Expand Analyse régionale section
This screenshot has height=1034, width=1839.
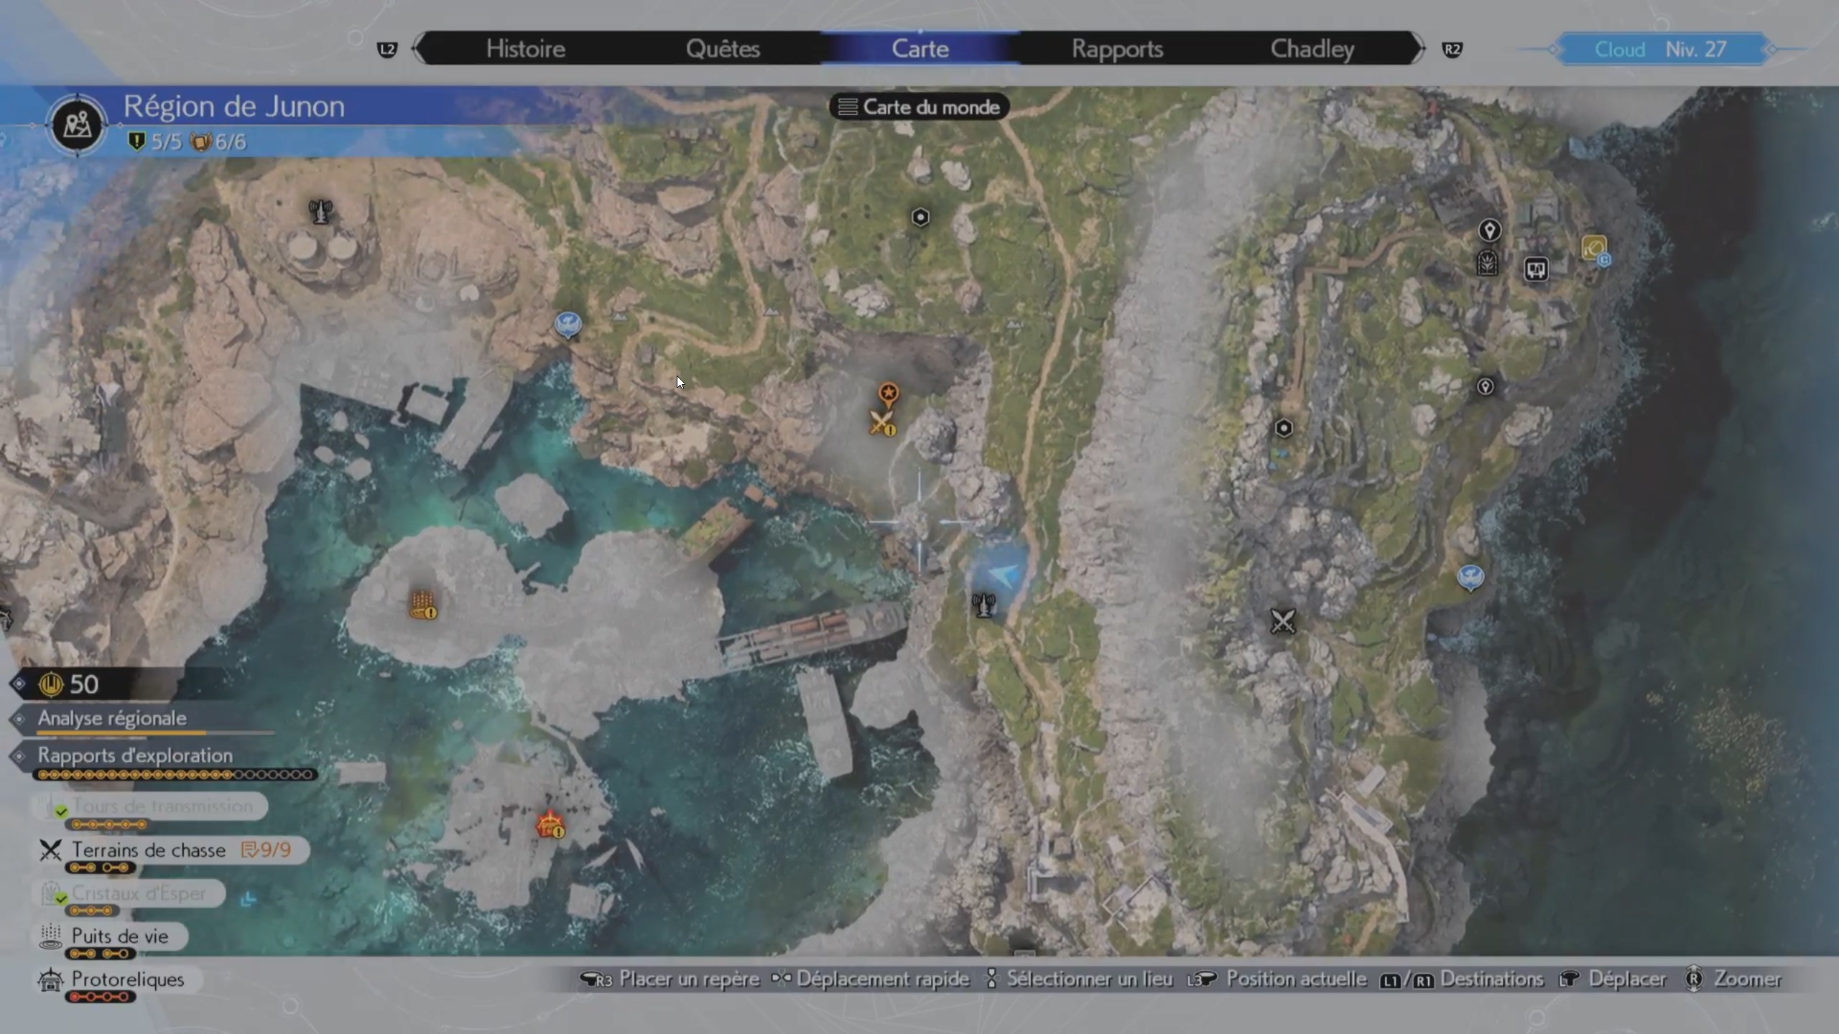tap(113, 718)
